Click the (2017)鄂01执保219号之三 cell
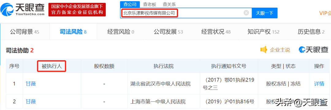 tap(229, 84)
